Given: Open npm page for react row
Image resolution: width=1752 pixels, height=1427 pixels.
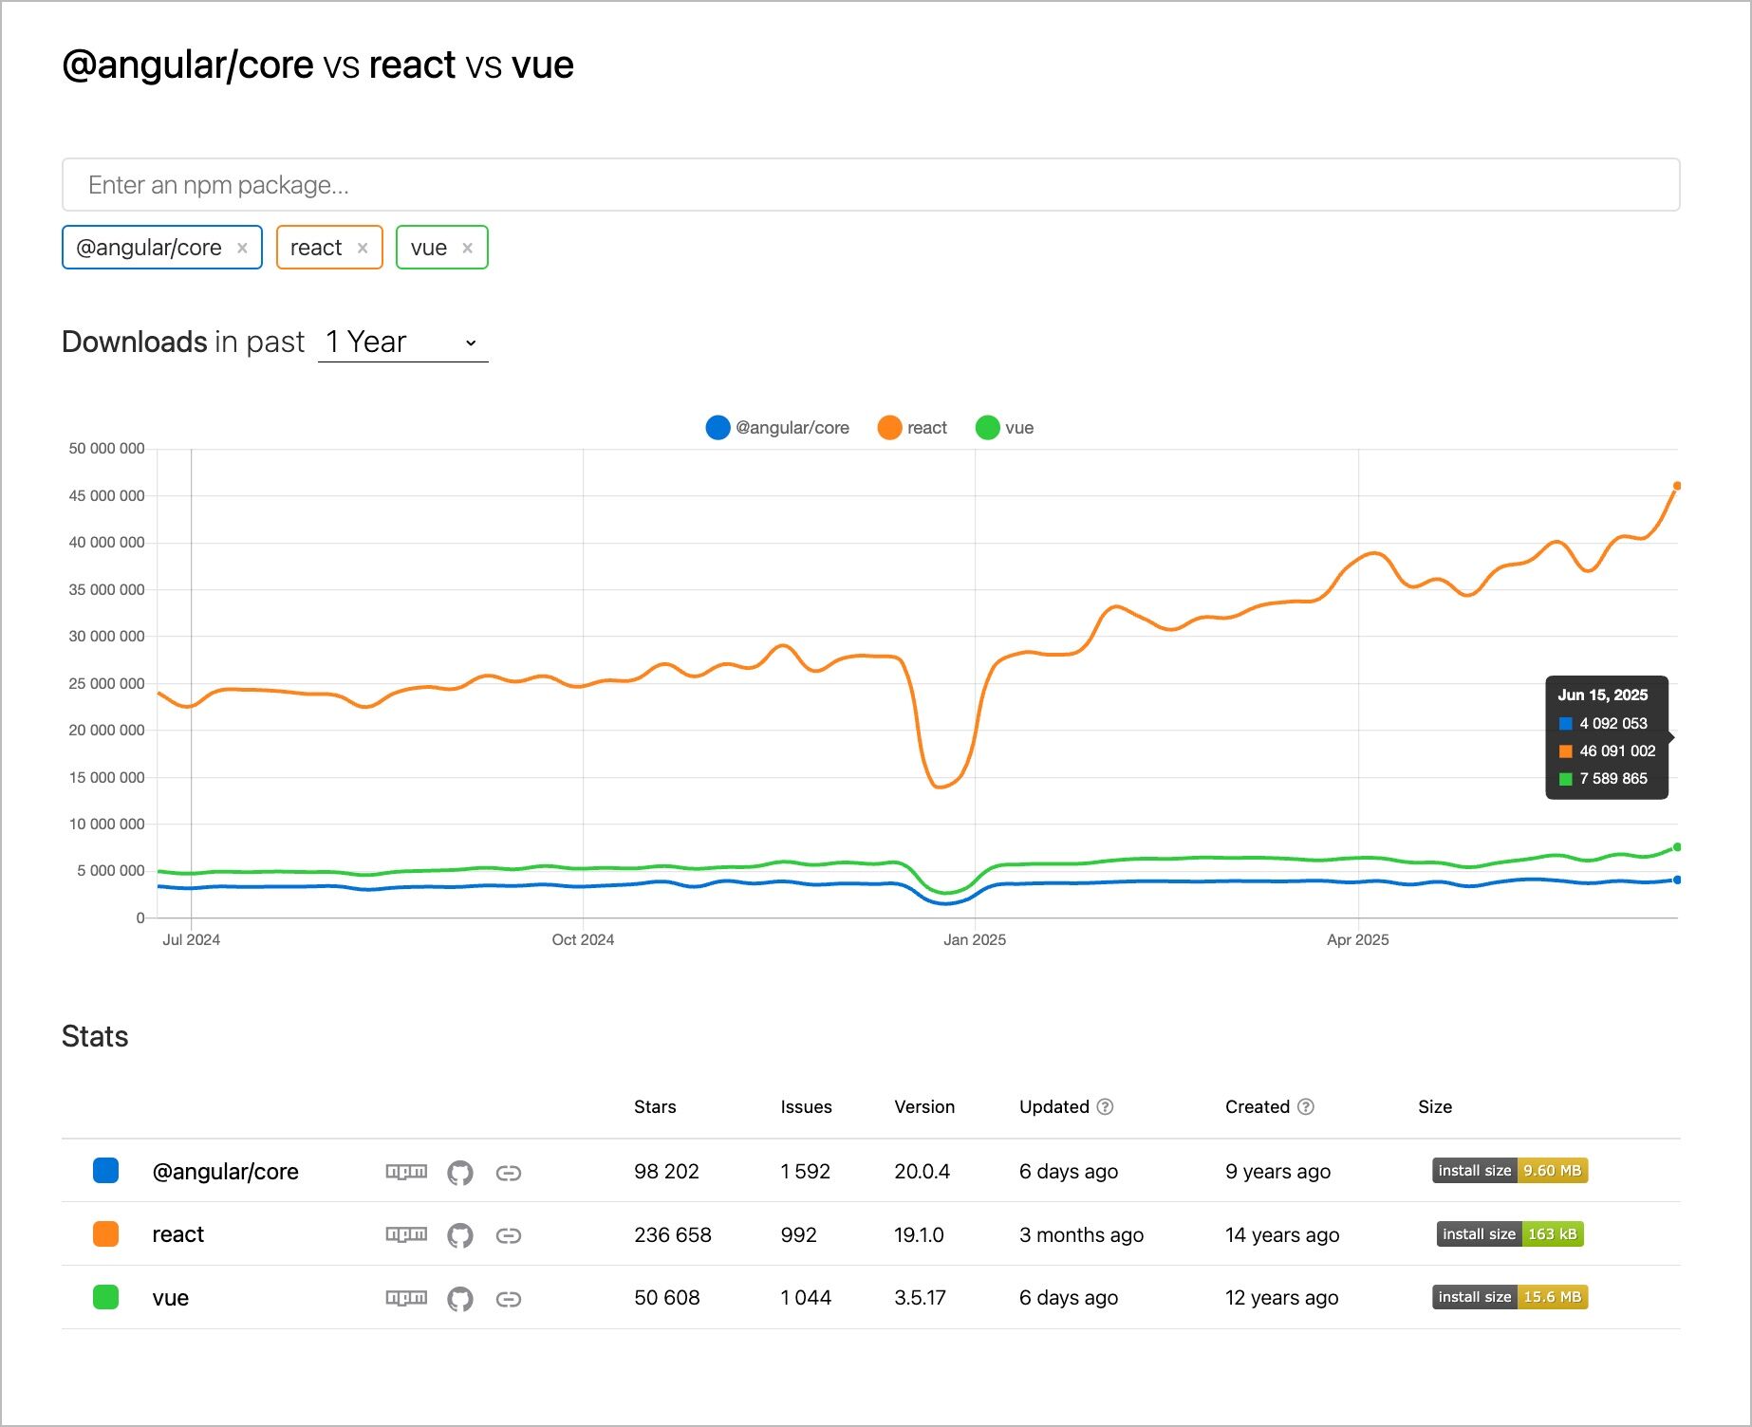Looking at the screenshot, I should 406,1234.
